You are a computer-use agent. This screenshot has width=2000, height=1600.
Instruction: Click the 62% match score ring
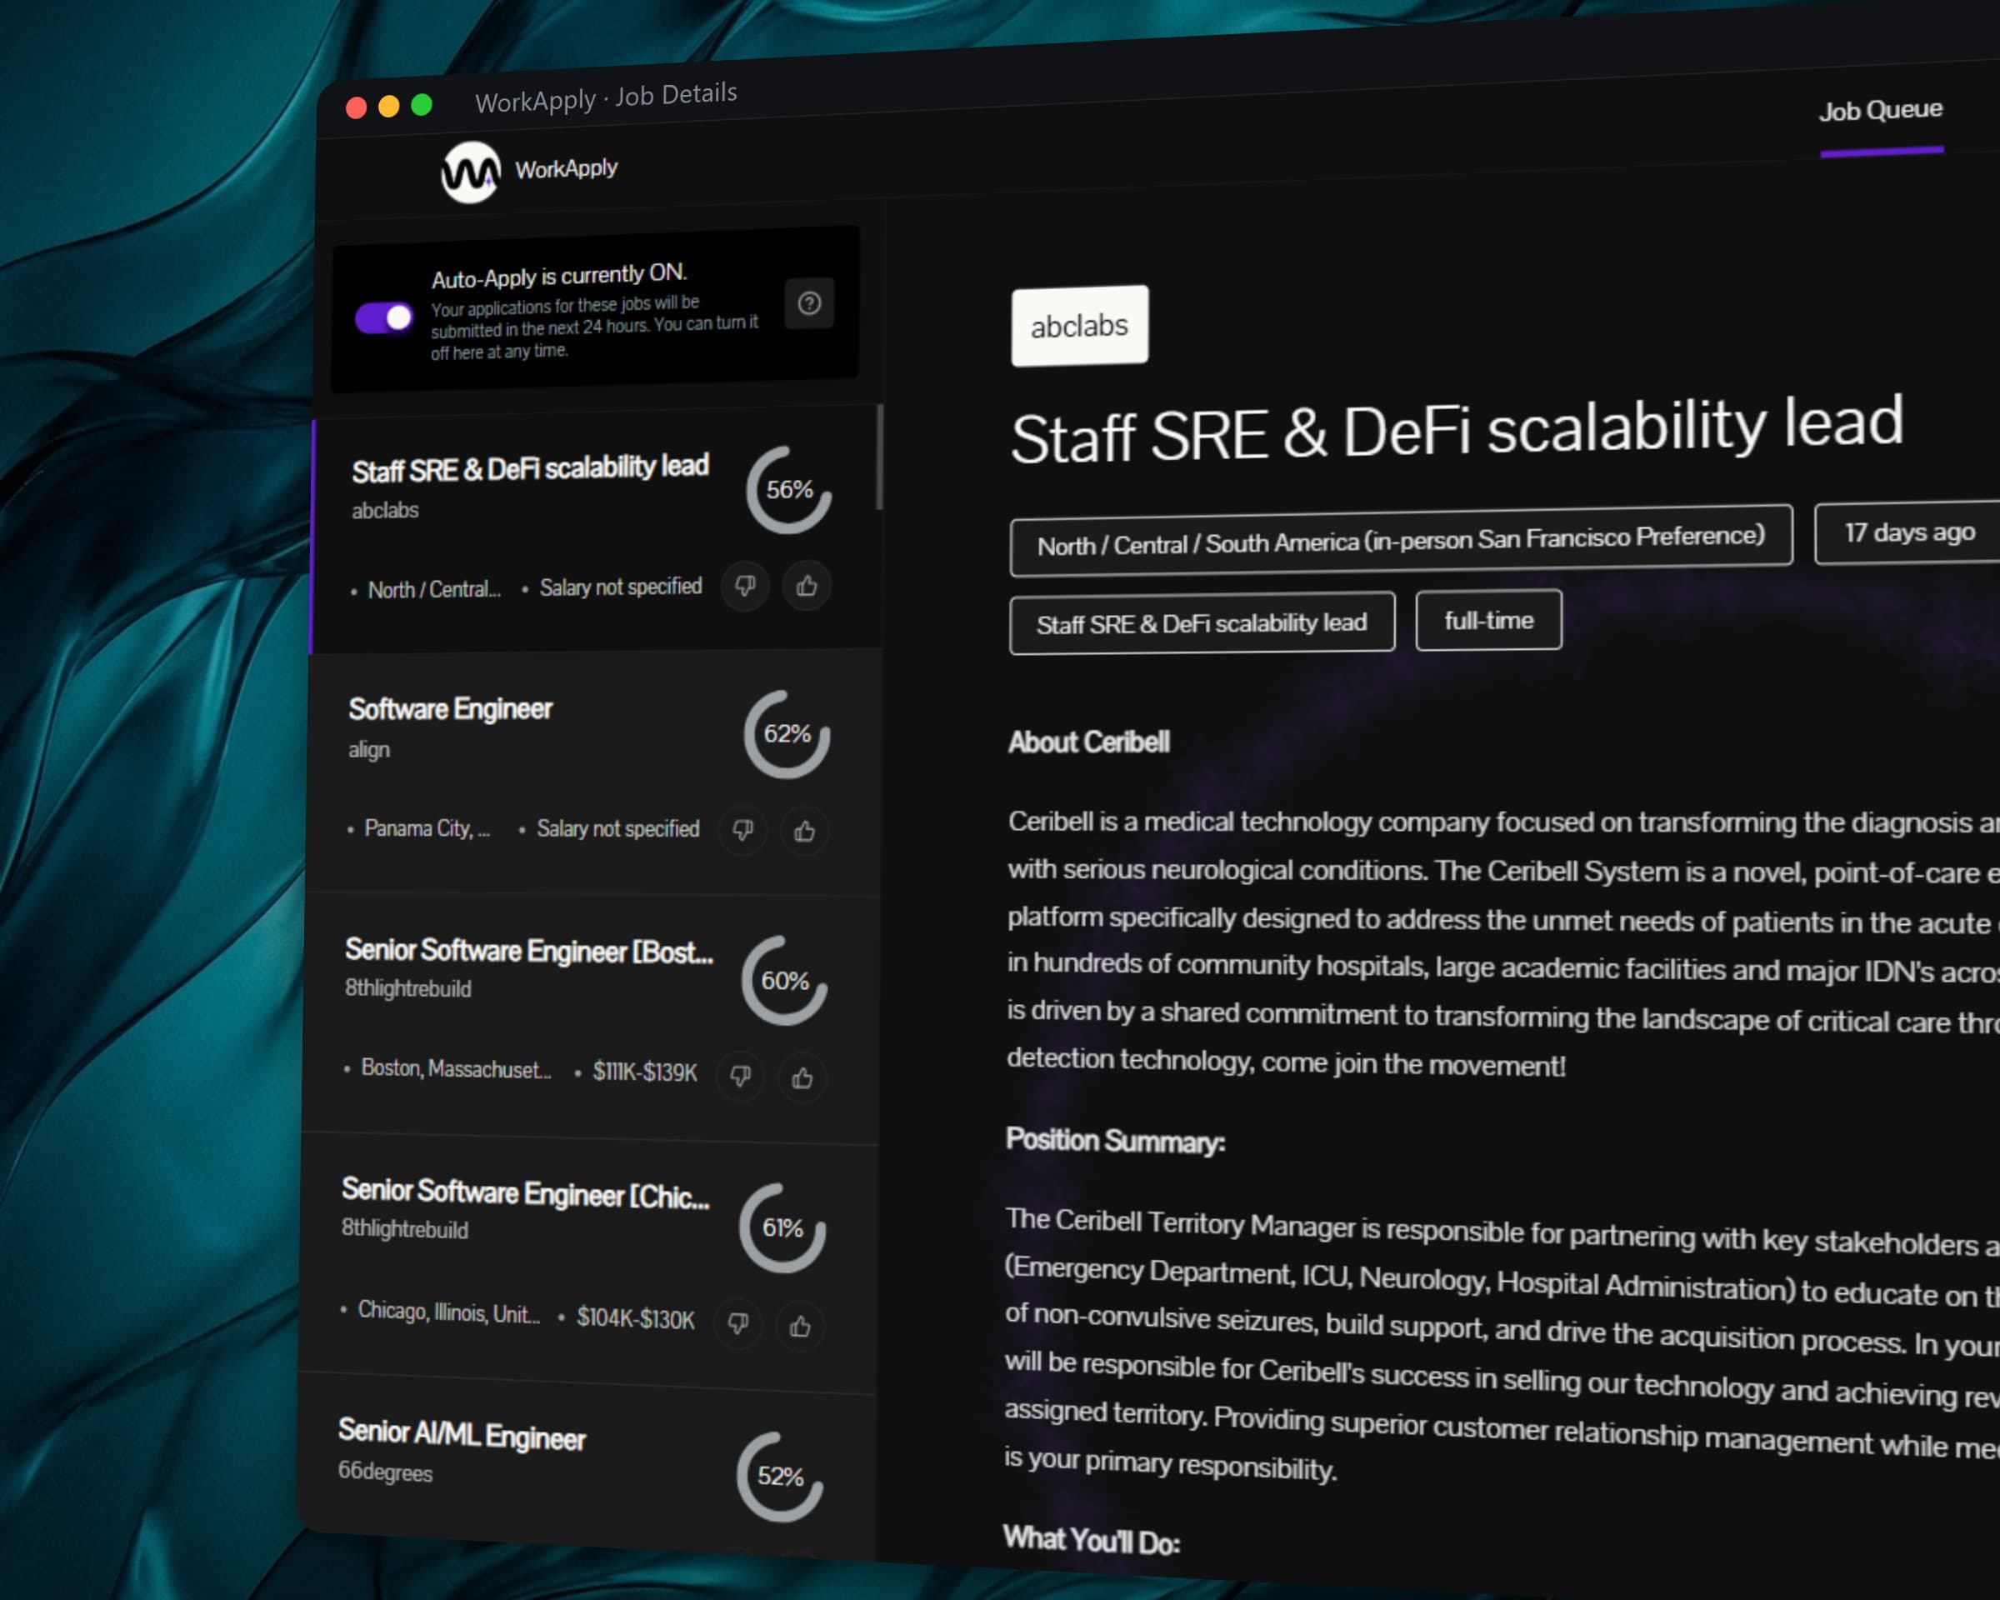(787, 735)
